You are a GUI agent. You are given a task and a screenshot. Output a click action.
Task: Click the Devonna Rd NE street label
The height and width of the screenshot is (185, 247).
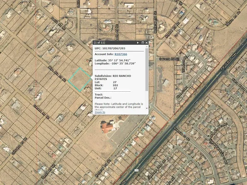tap(169, 59)
